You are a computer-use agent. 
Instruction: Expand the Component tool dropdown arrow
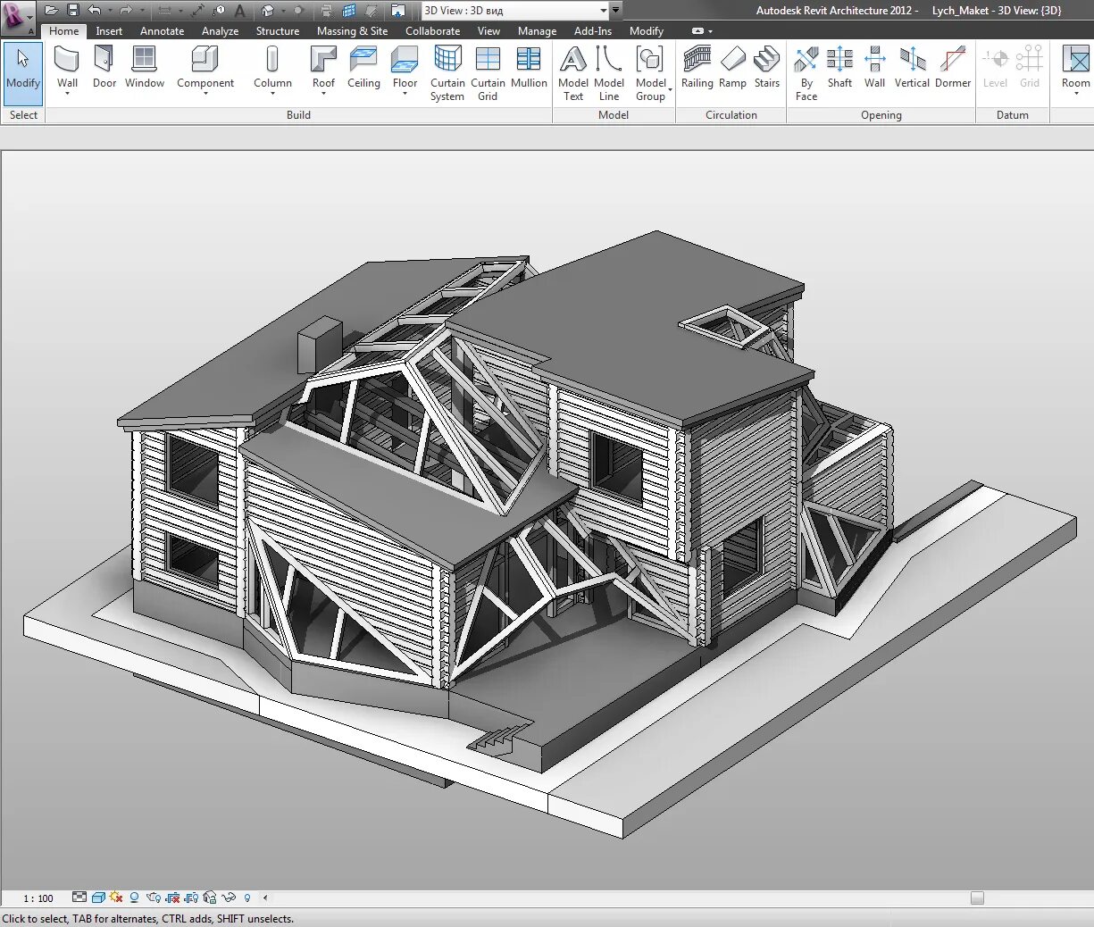coord(205,94)
